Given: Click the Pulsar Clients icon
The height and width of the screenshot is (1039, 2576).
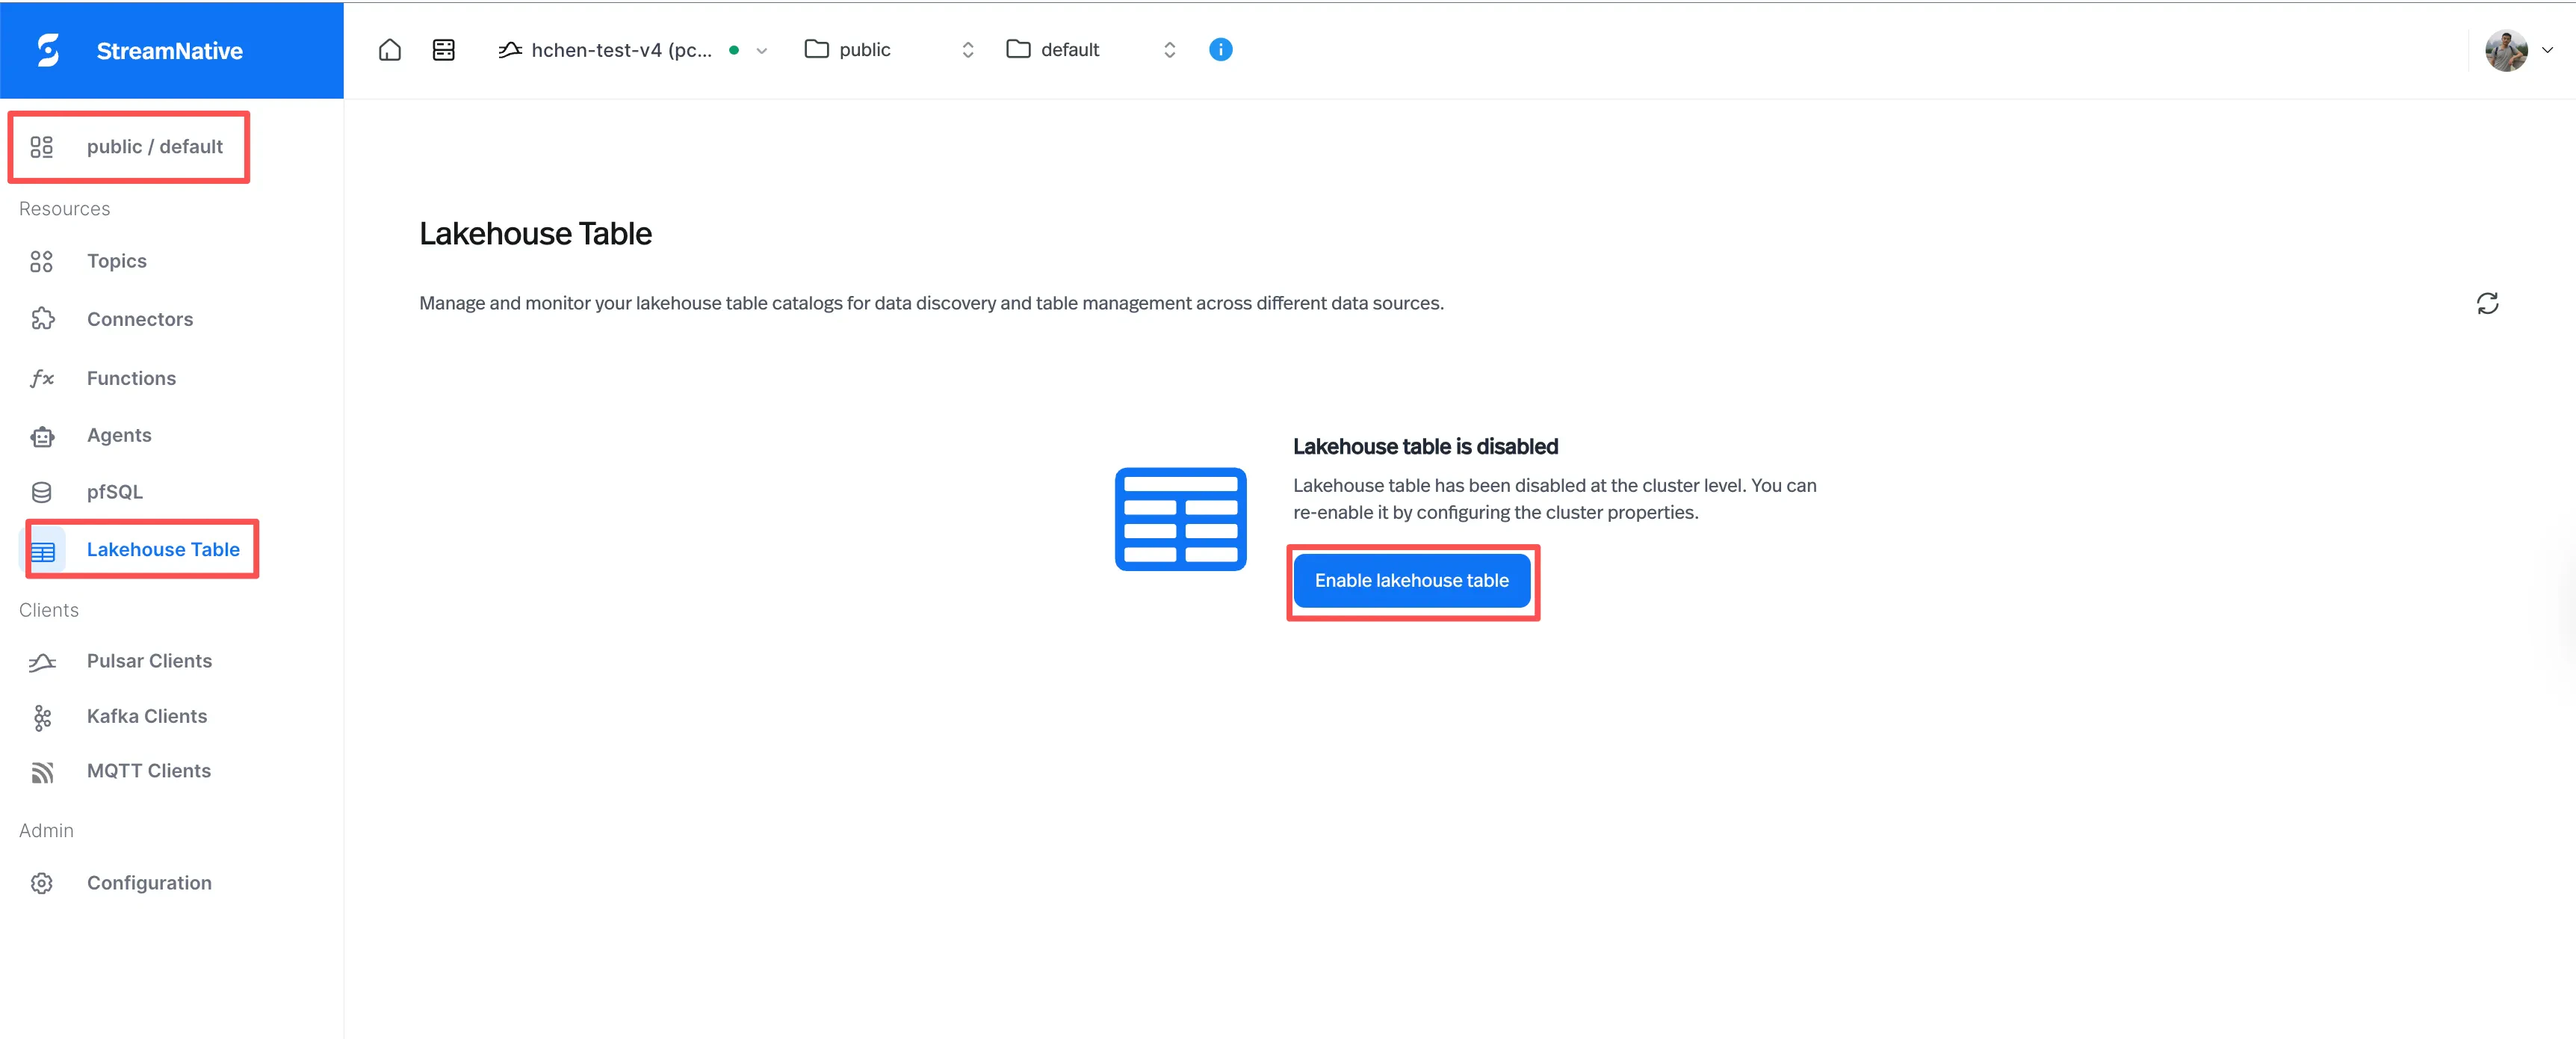Looking at the screenshot, I should pos(42,662).
